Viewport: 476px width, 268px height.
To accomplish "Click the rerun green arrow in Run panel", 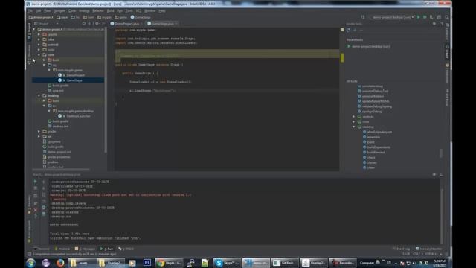I will point(36,182).
